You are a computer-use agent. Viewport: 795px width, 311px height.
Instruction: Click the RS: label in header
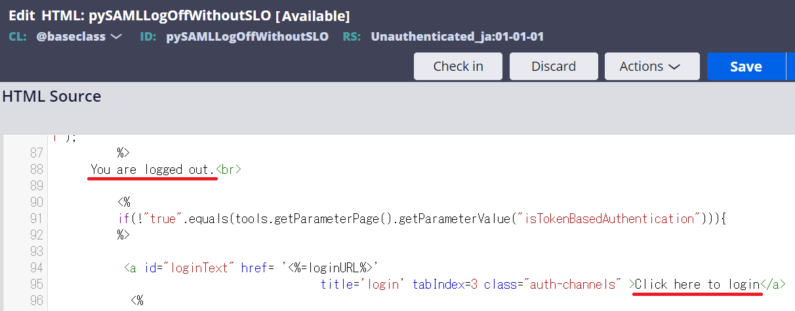point(352,37)
